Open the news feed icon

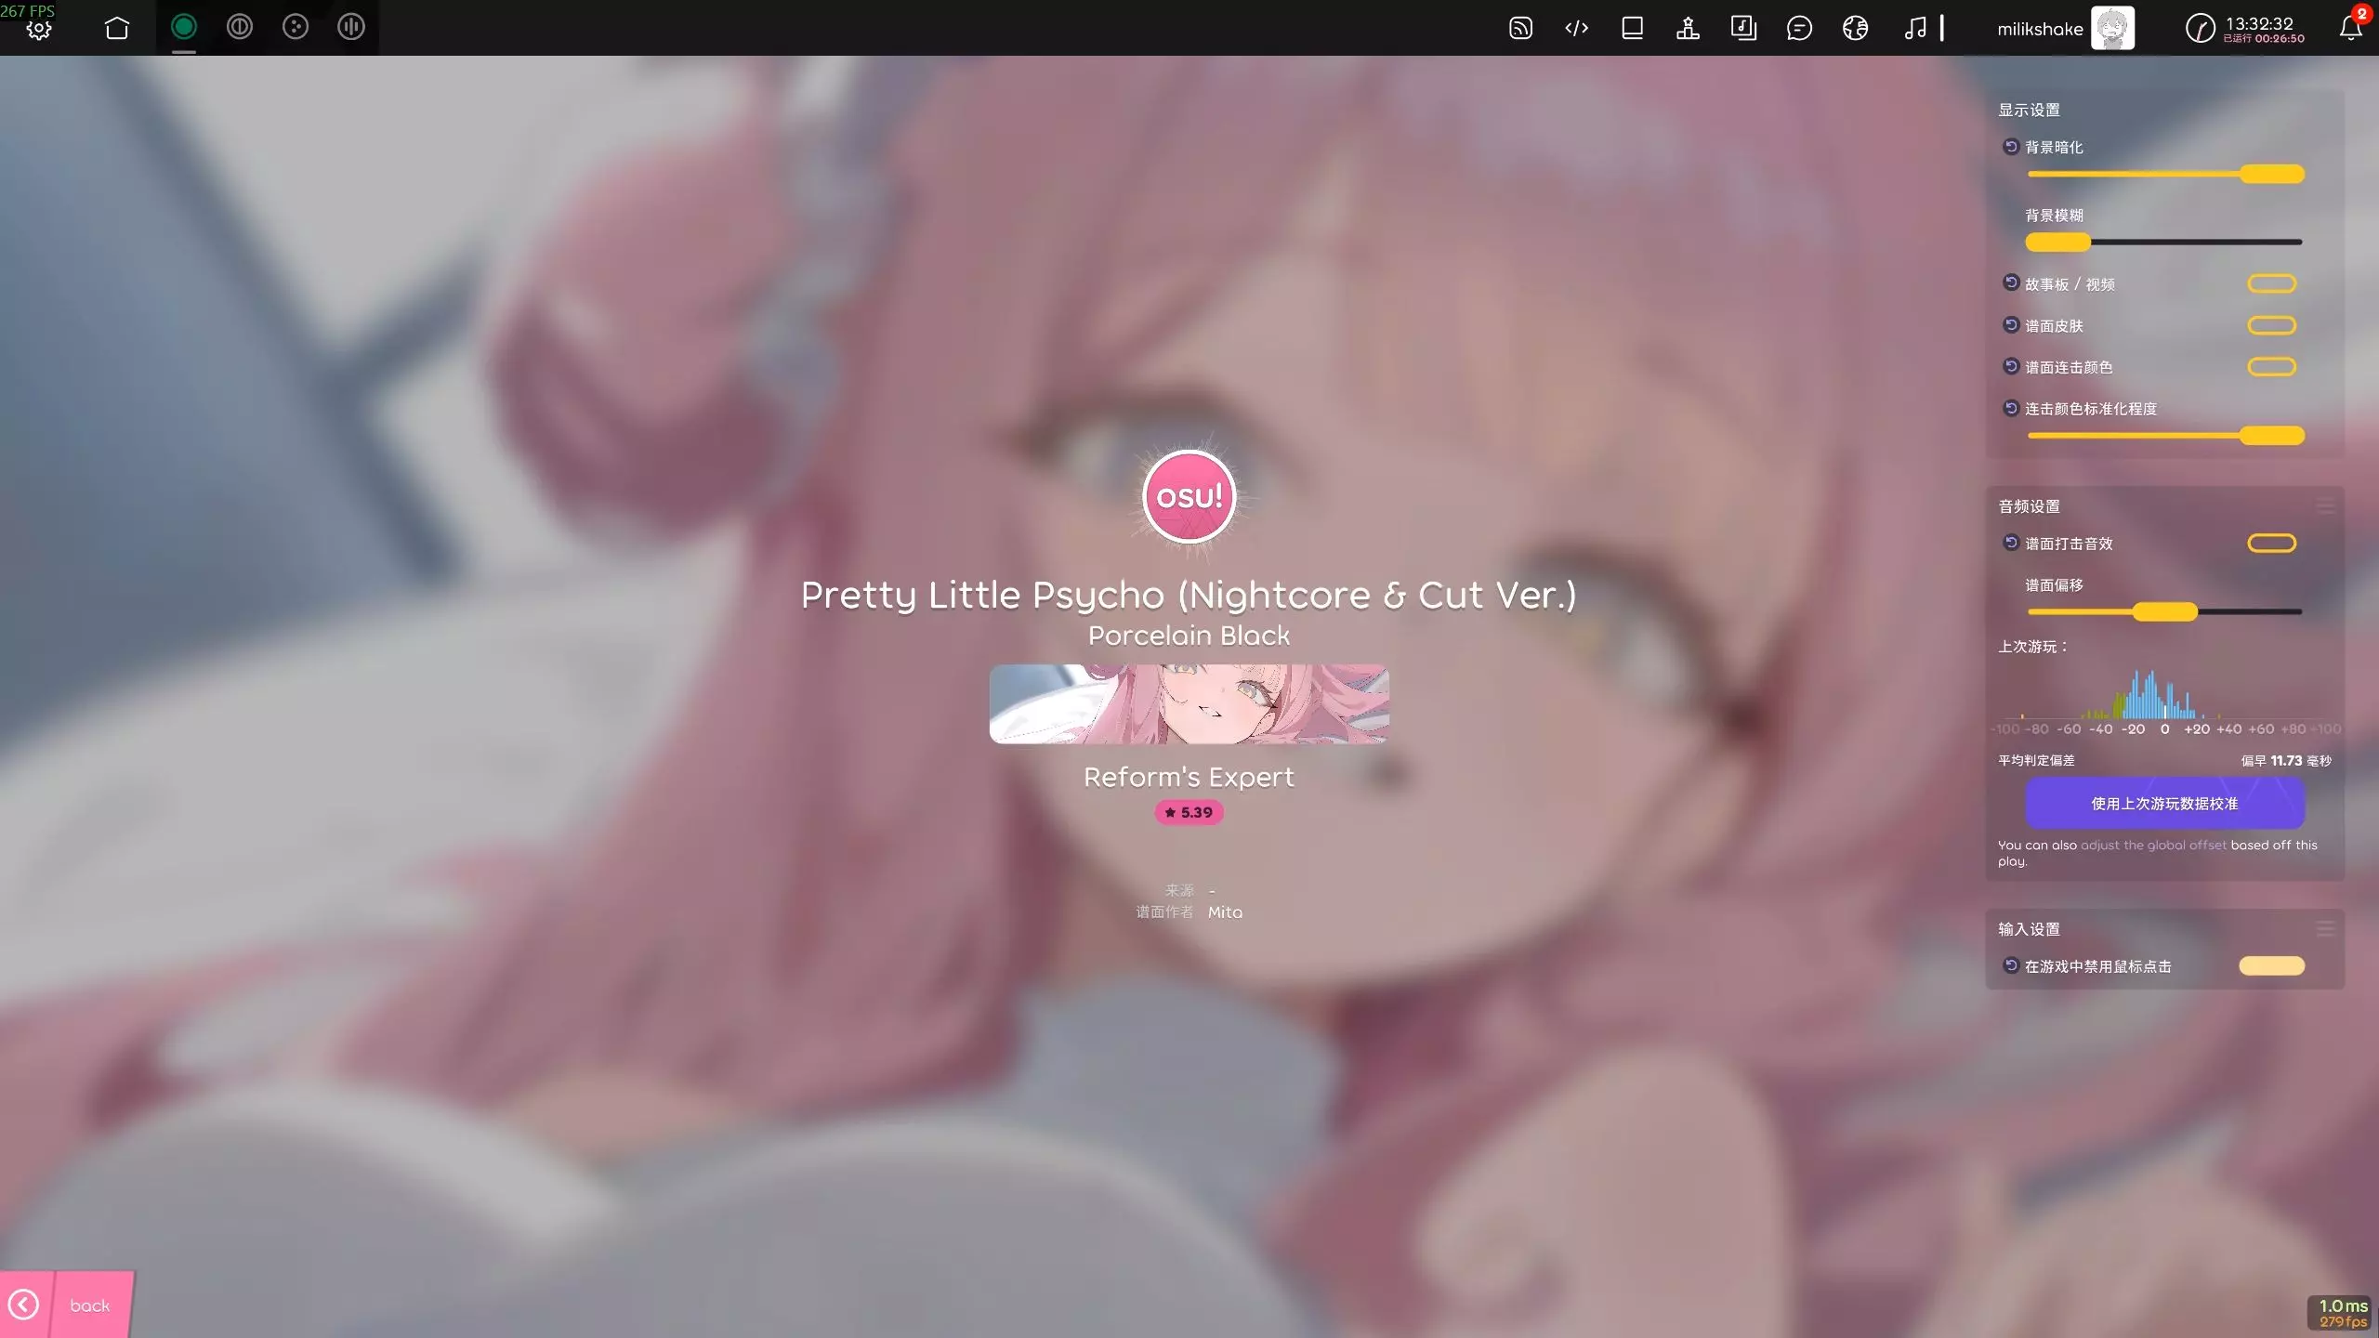click(1520, 28)
